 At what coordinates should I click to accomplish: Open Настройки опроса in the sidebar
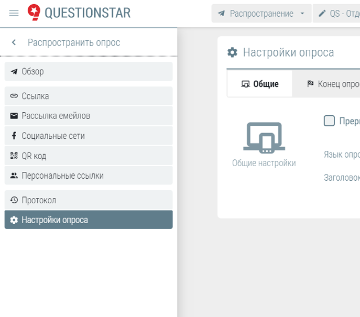[89, 220]
